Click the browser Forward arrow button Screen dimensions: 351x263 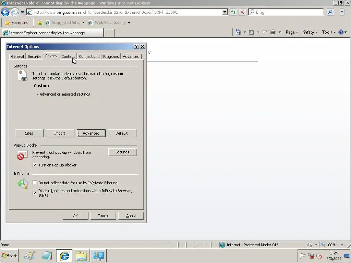pos(15,12)
